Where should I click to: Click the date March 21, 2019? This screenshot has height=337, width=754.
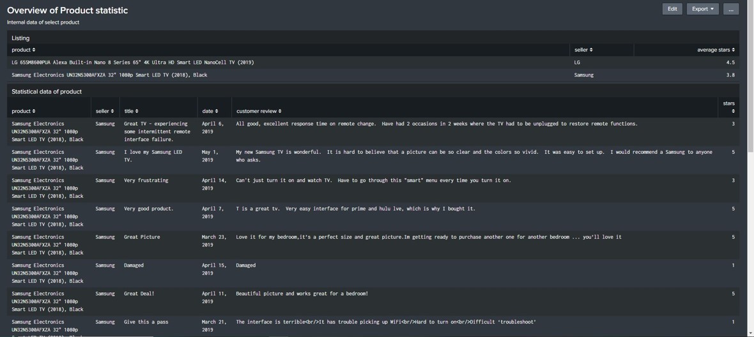(214, 326)
